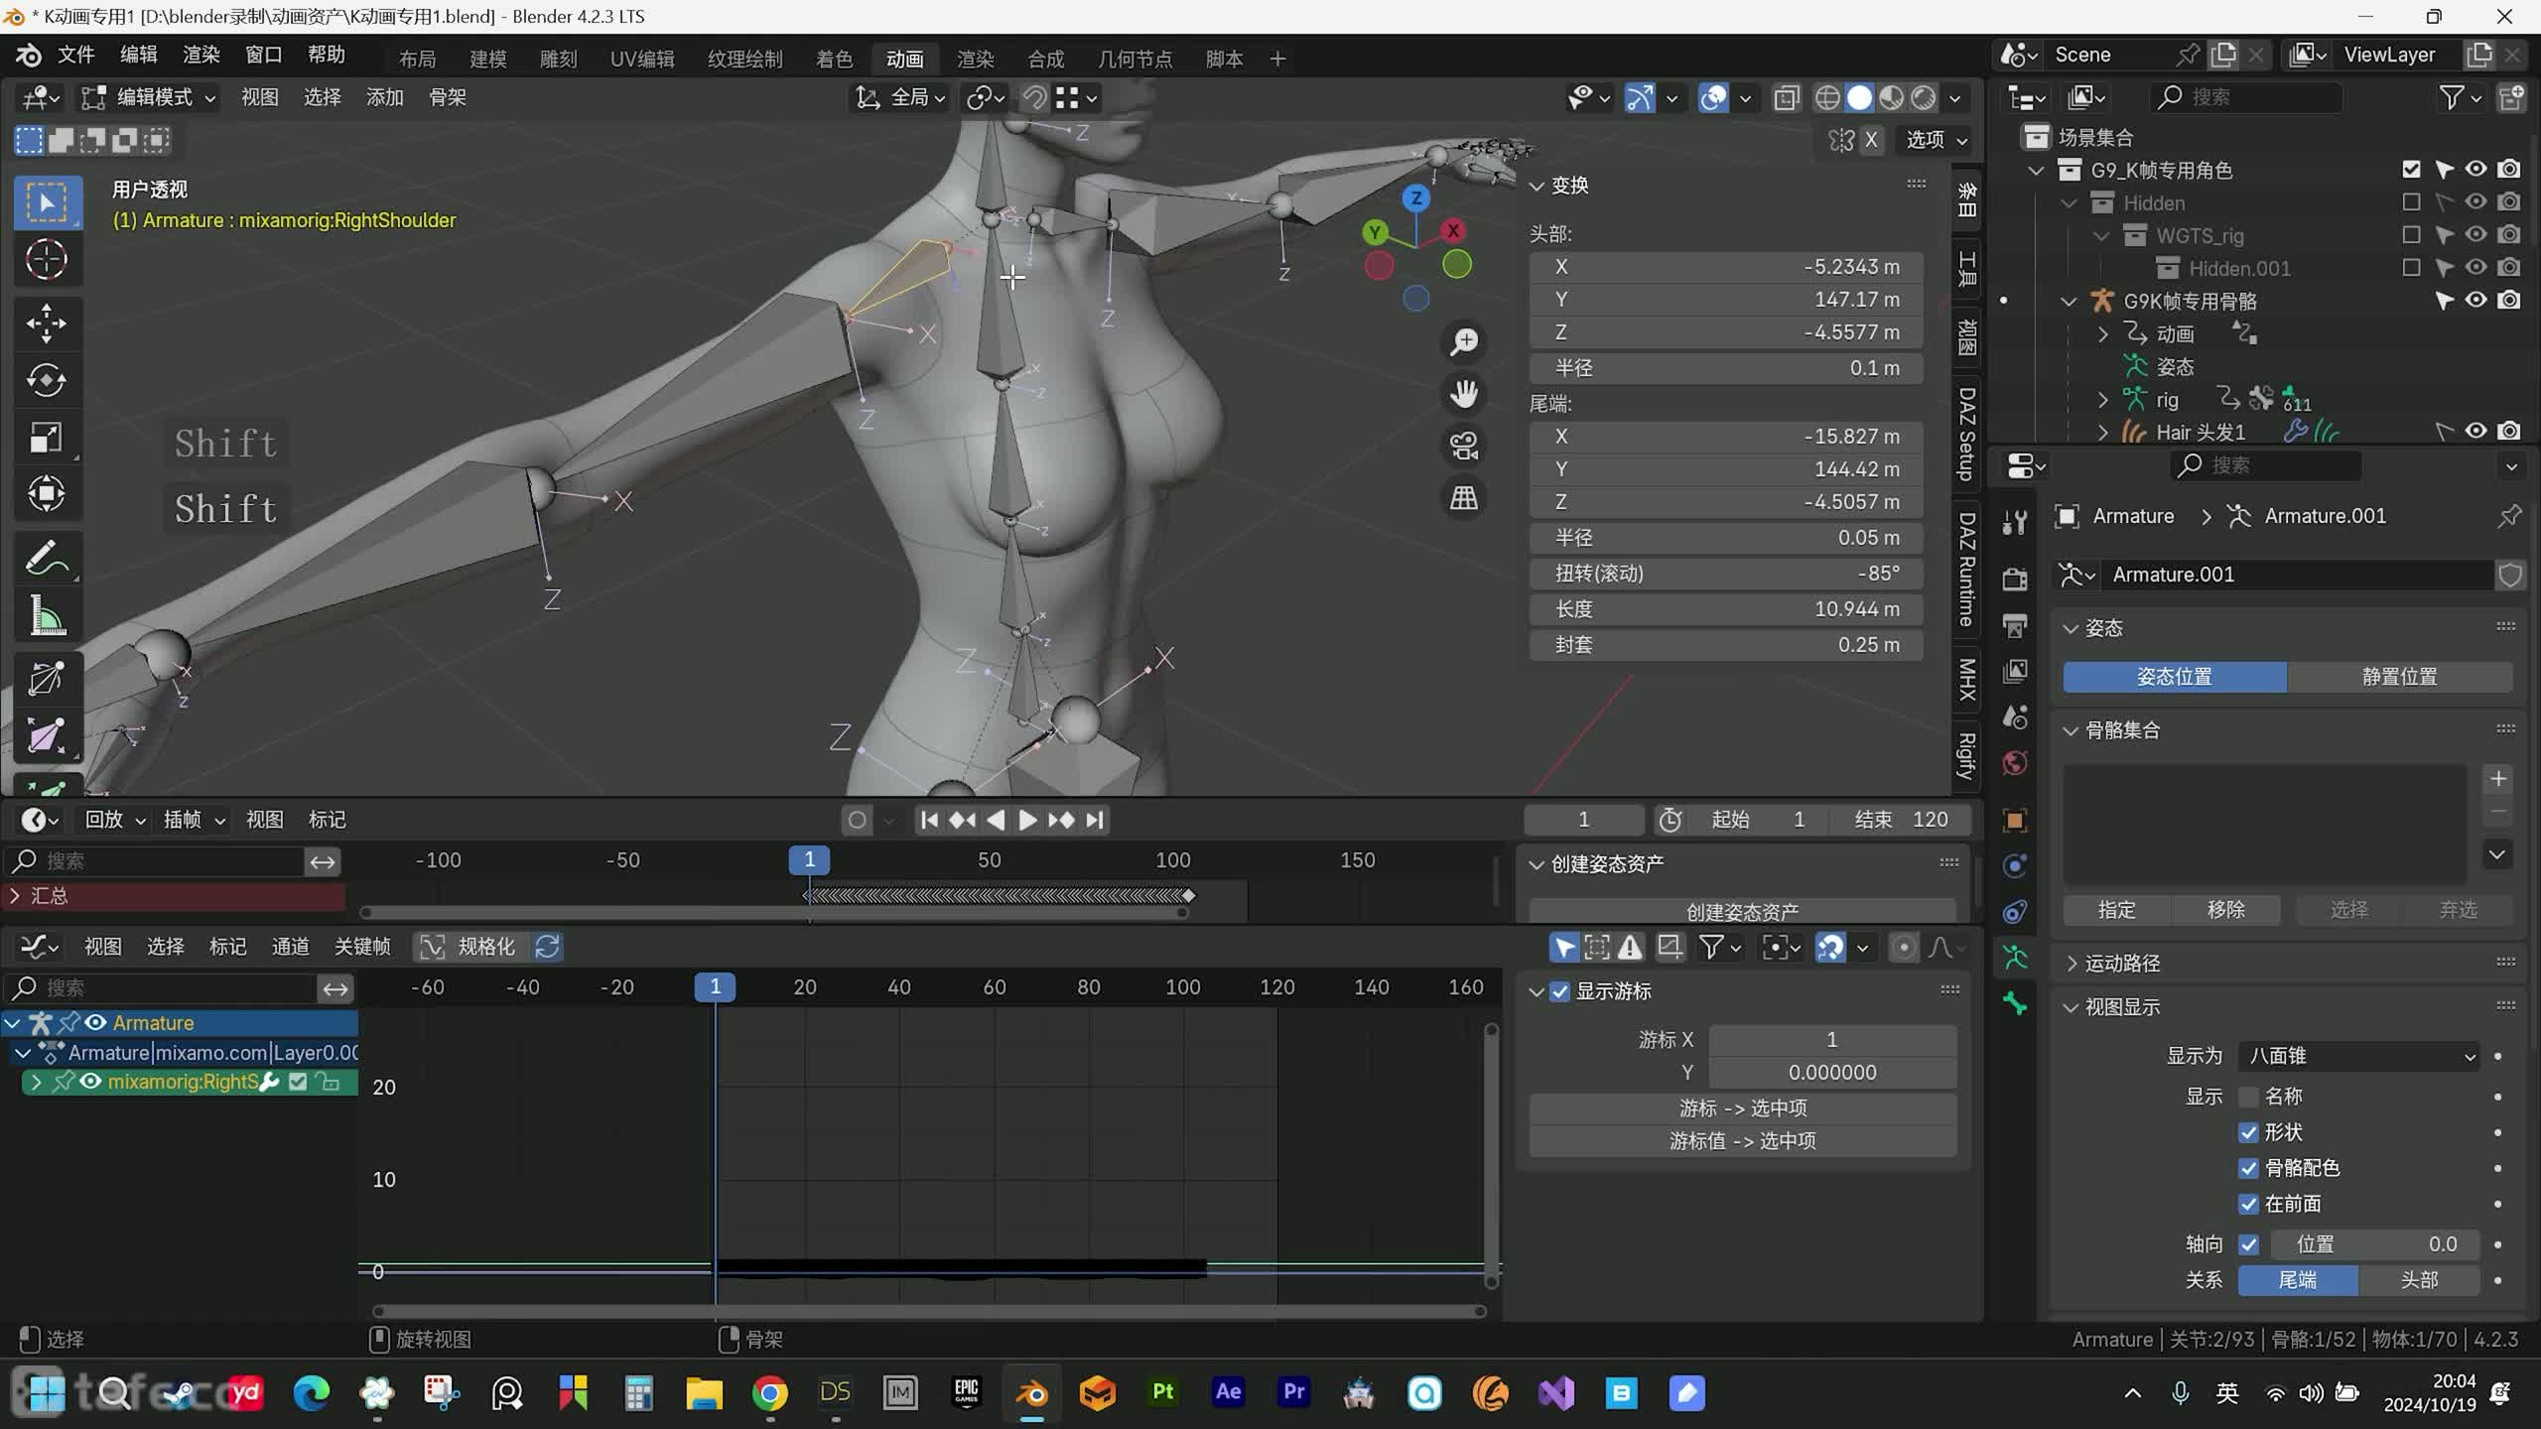Open the 回放 playback dropdown

(114, 820)
